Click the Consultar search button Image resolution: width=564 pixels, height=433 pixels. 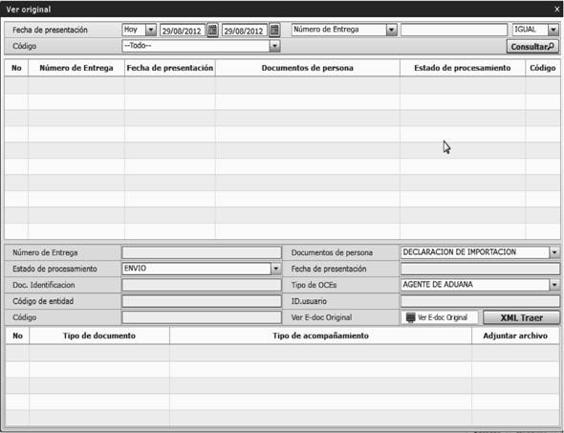[x=532, y=47]
